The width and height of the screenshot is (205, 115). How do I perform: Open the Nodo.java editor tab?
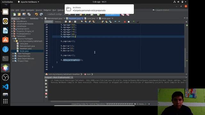tap(106, 19)
